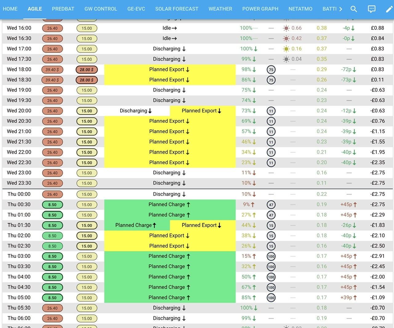Screen dimensions: 394x328
Task: Click the green 8.50 rate at Thu 00:30
Action: pos(52,204)
